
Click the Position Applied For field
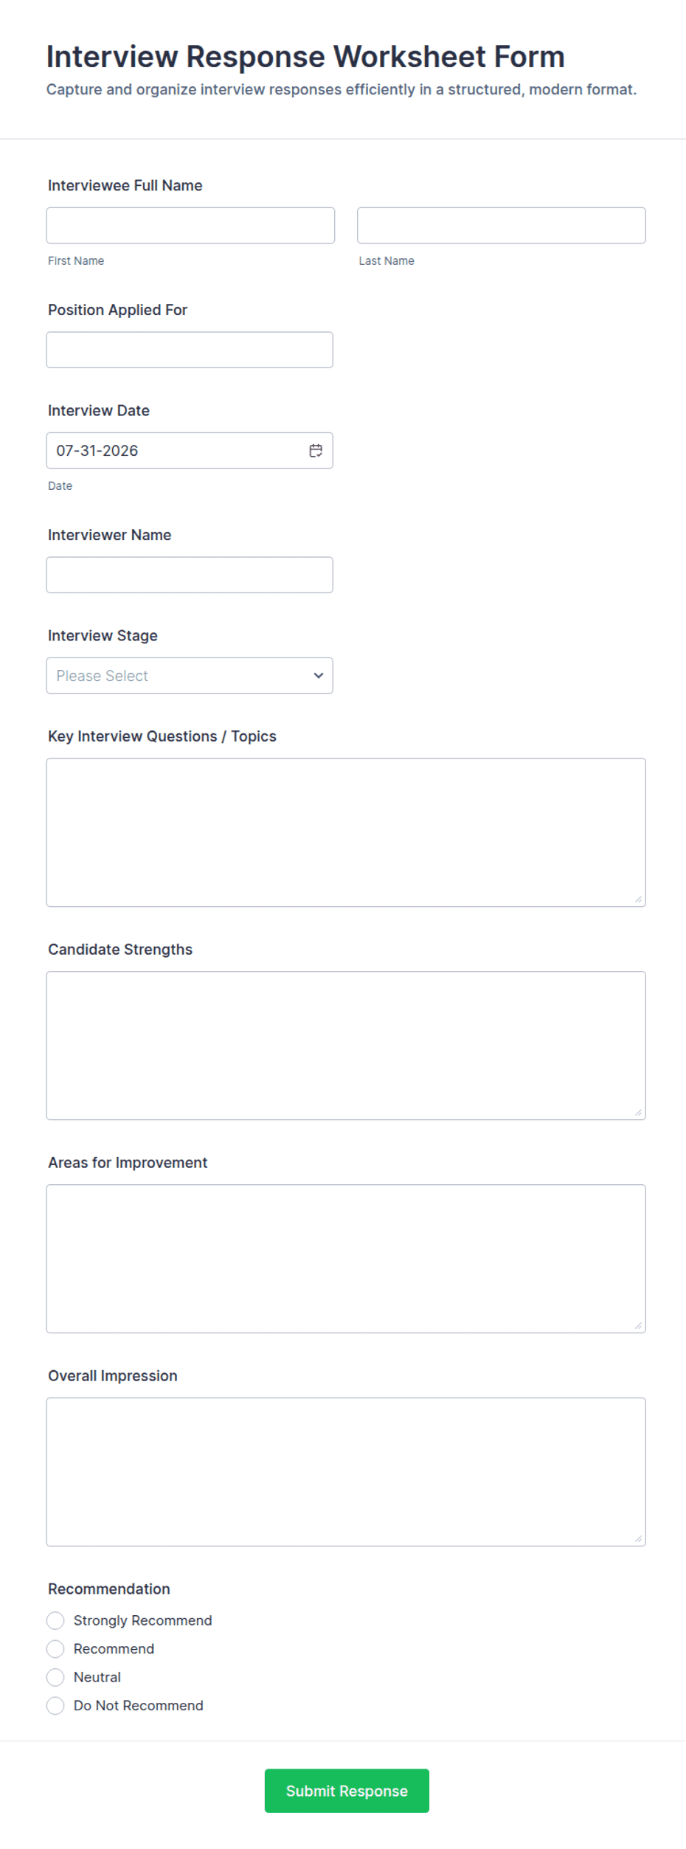point(190,350)
